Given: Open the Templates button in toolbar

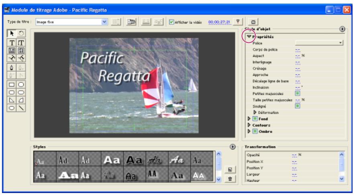Looking at the screenshot, I should pyautogui.click(x=131, y=22).
